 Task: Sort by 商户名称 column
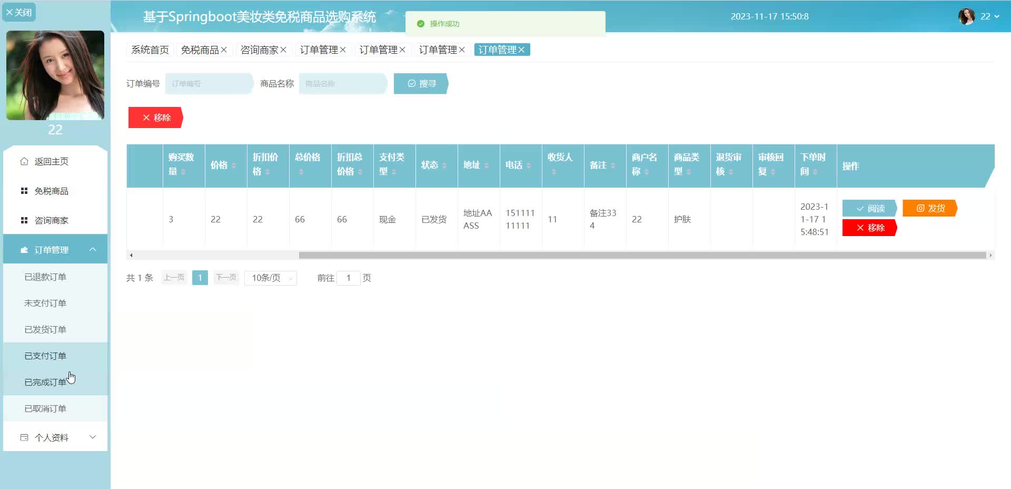click(647, 172)
